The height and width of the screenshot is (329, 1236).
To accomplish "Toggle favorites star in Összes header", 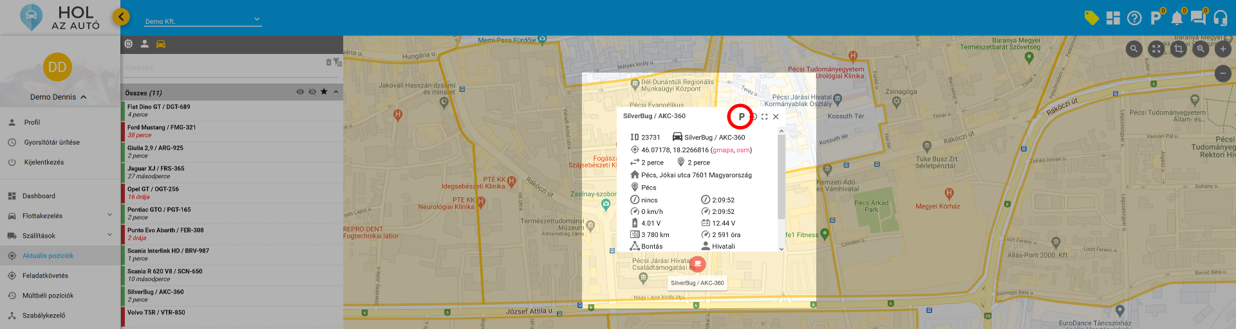I will (324, 92).
